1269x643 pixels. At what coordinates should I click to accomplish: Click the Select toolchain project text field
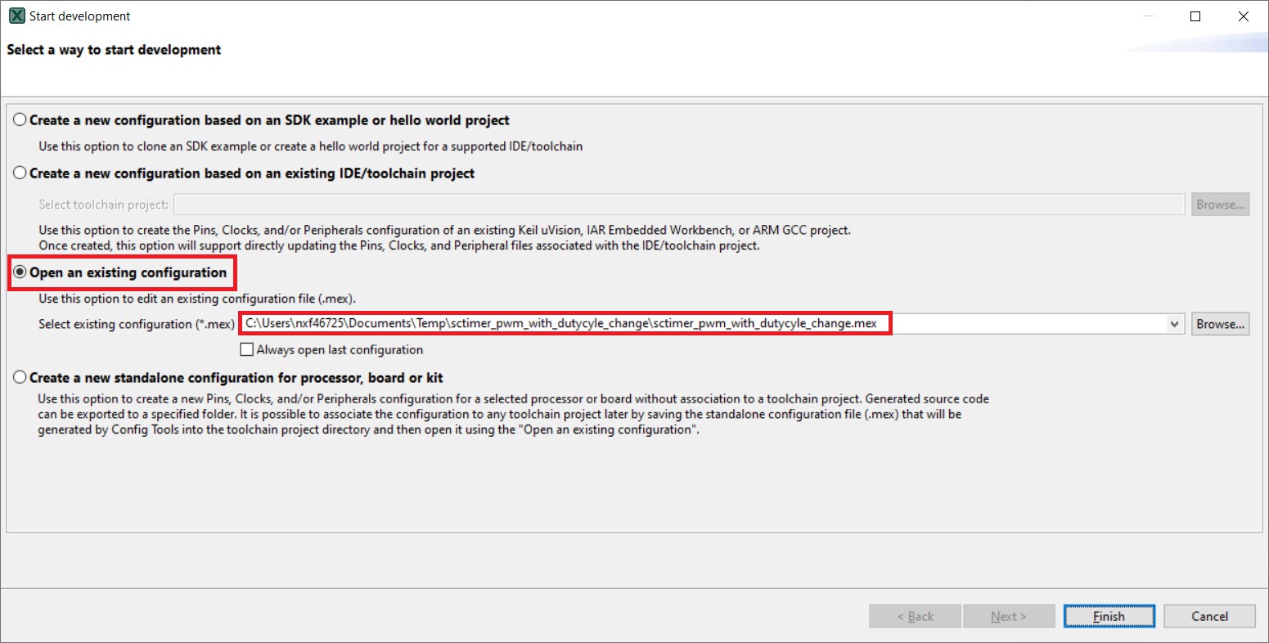coord(679,205)
